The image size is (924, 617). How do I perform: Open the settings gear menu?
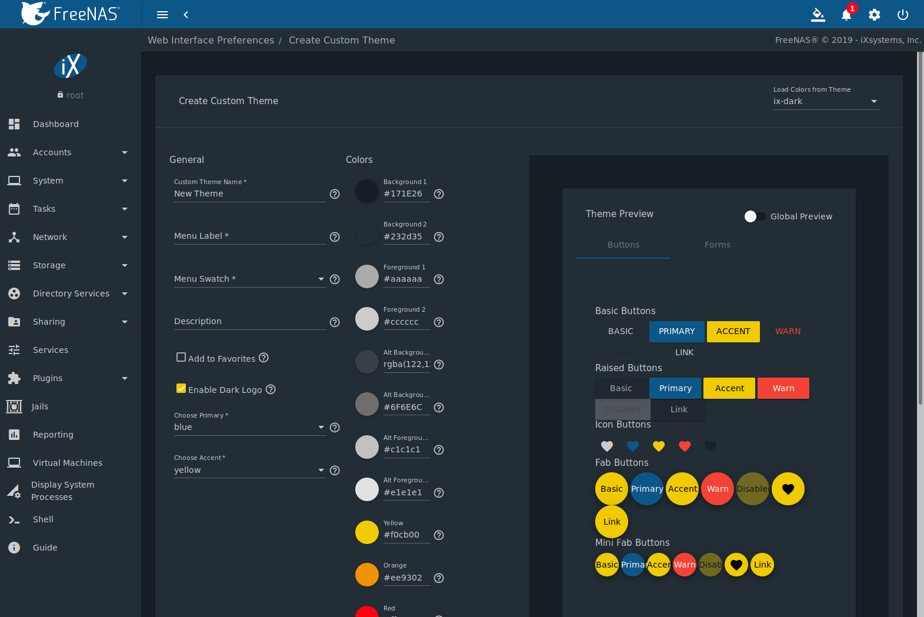tap(875, 15)
